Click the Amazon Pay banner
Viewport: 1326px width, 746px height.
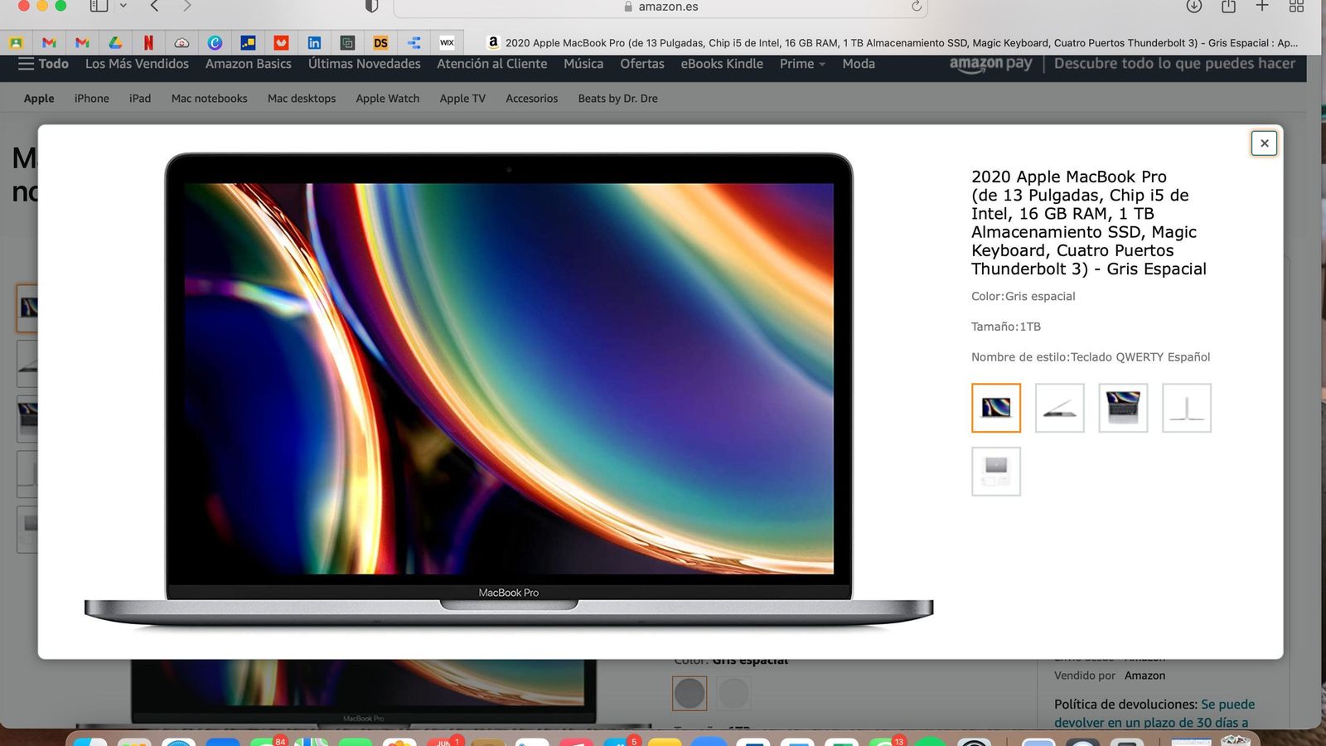[x=990, y=64]
